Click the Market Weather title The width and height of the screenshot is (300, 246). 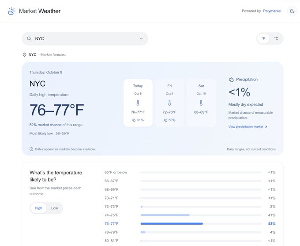pos(40,11)
